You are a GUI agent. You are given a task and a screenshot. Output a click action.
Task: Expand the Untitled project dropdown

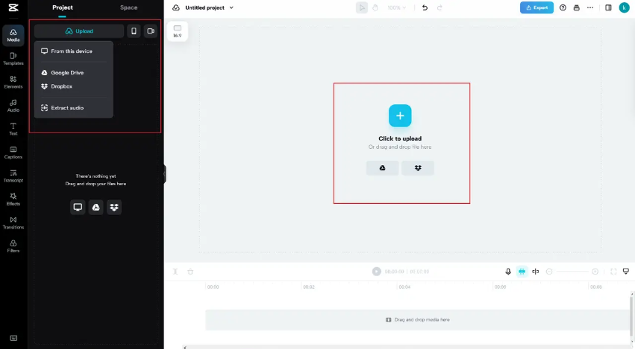click(x=231, y=7)
